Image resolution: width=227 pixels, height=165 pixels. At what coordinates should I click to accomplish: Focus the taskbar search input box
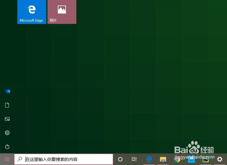64,159
